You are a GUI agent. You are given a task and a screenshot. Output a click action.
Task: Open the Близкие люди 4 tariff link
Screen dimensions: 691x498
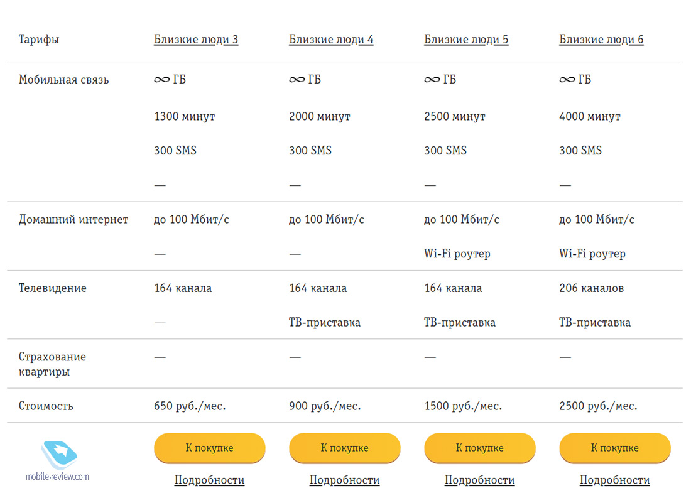(x=331, y=39)
